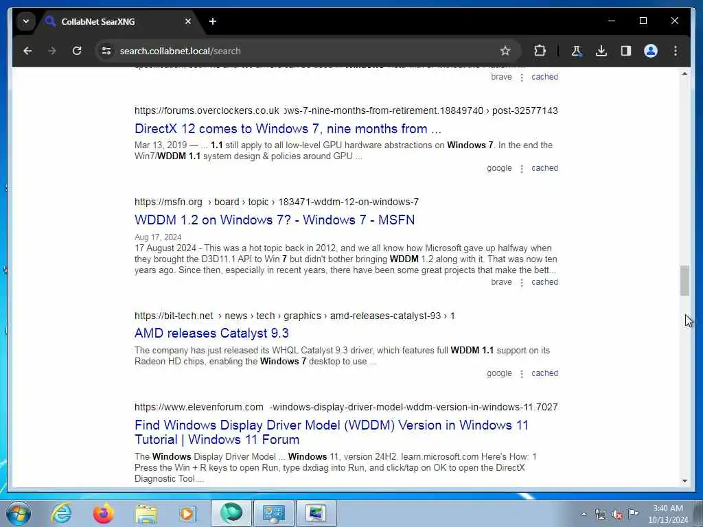Open Find Windows Display Driver Model tutorial result

pos(332,432)
